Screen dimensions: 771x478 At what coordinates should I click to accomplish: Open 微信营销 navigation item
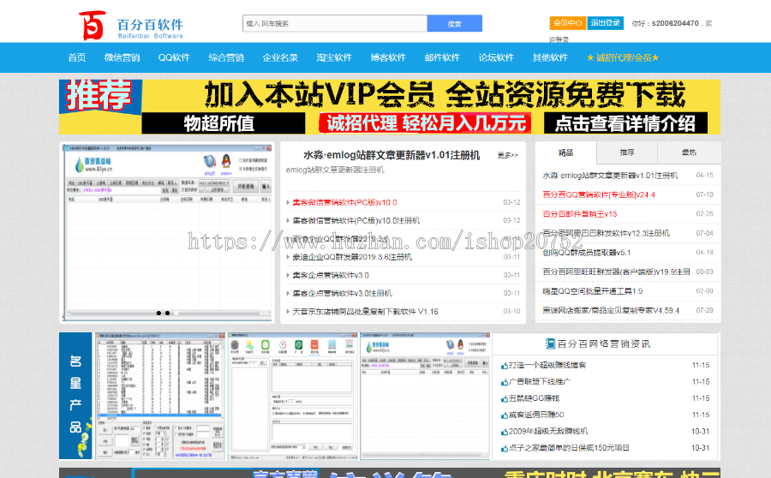click(x=122, y=57)
